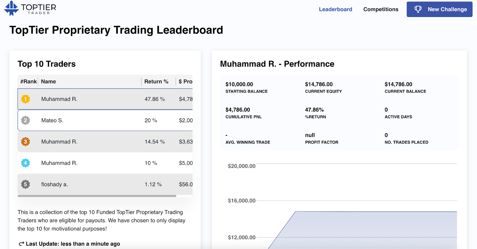Click the $ Pro column header
The height and width of the screenshot is (249, 477).
click(185, 82)
